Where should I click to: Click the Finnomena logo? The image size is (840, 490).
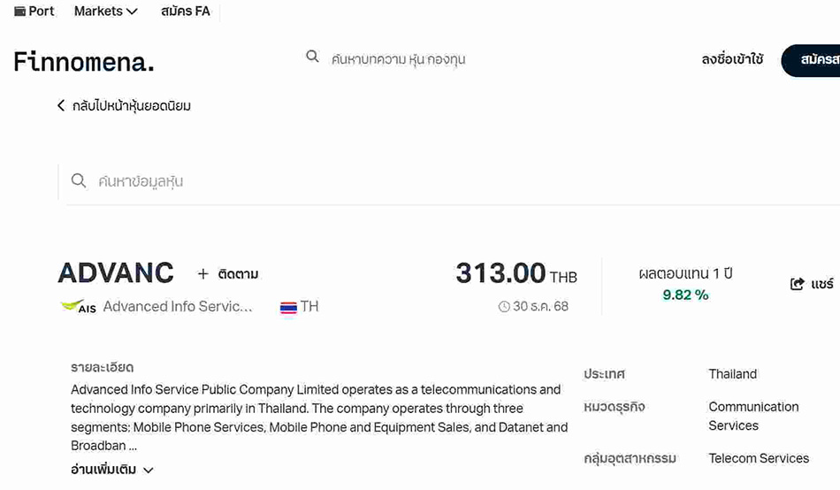coord(84,61)
